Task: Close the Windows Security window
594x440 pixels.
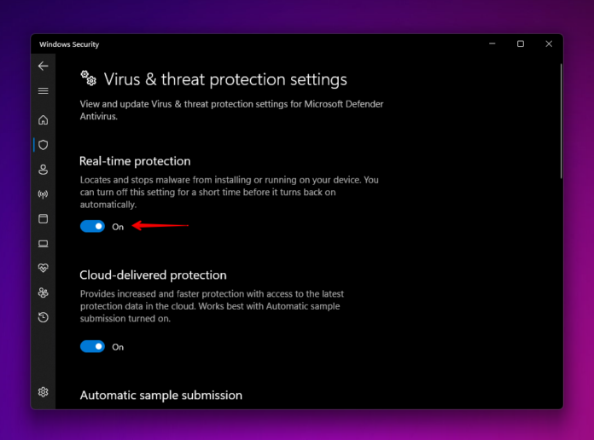Action: point(547,43)
